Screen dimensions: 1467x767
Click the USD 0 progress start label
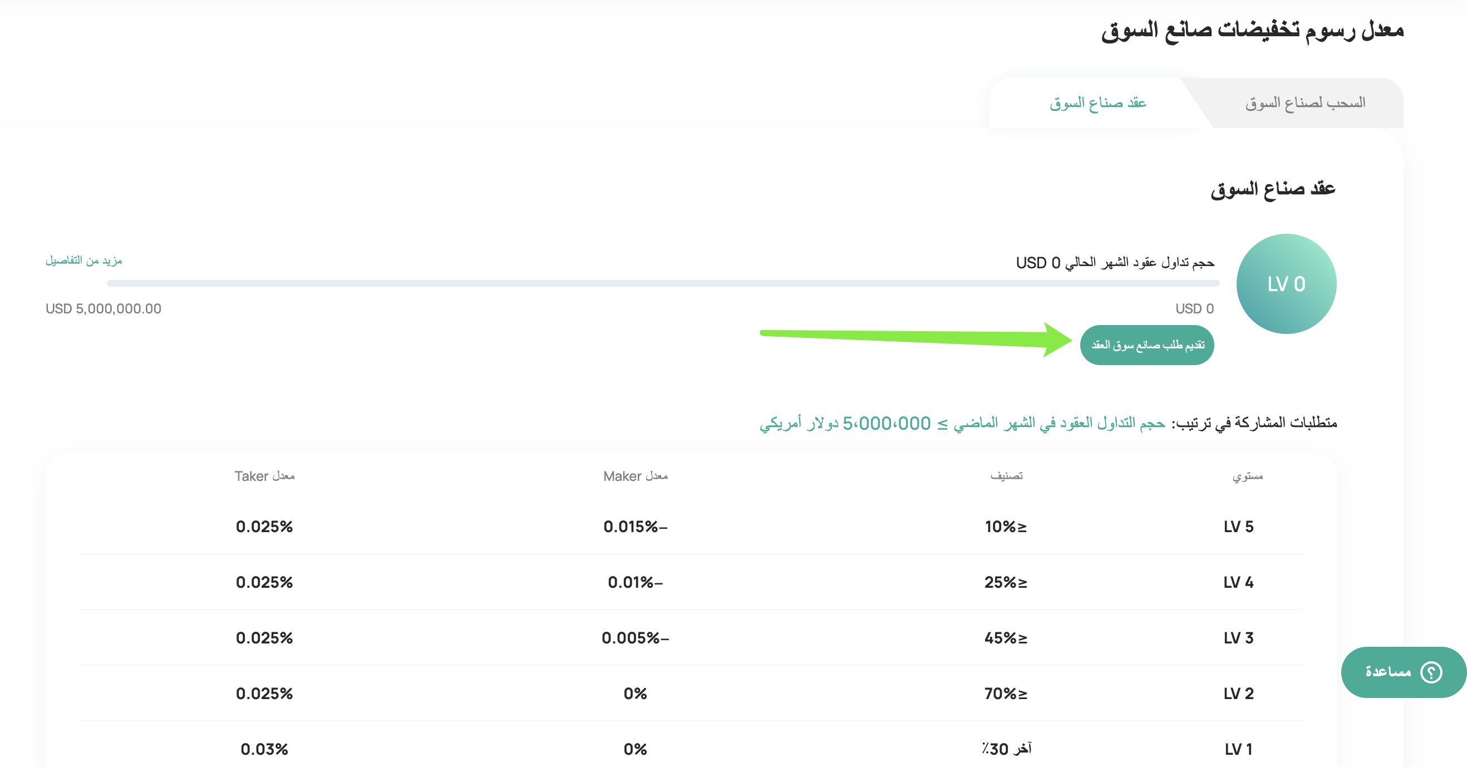(1195, 308)
